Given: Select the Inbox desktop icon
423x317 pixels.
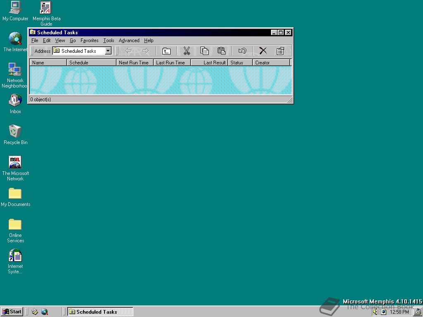Looking at the screenshot, I should point(15,104).
